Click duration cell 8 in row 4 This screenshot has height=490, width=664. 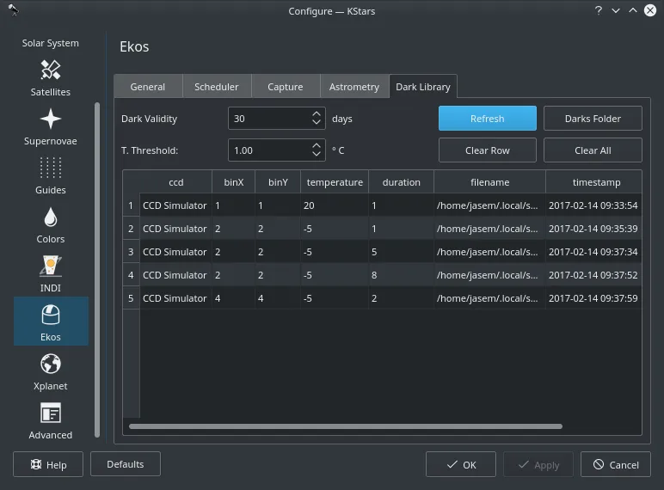tap(401, 275)
